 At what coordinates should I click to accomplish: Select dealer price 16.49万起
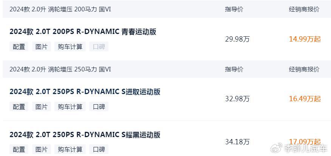tap(305, 99)
